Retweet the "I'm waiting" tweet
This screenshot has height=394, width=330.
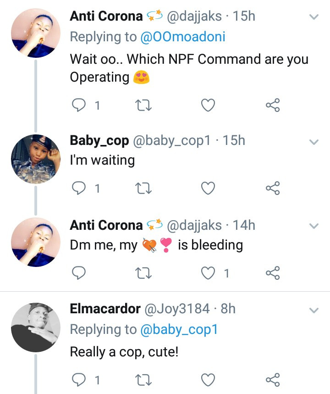pyautogui.click(x=144, y=188)
